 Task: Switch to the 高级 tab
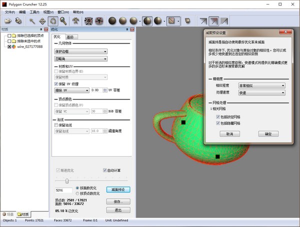tap(70, 36)
